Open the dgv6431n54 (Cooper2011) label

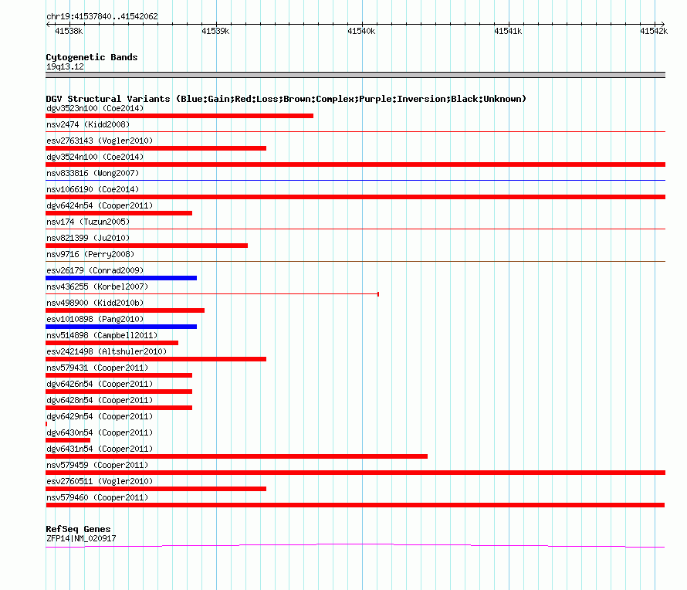100,449
